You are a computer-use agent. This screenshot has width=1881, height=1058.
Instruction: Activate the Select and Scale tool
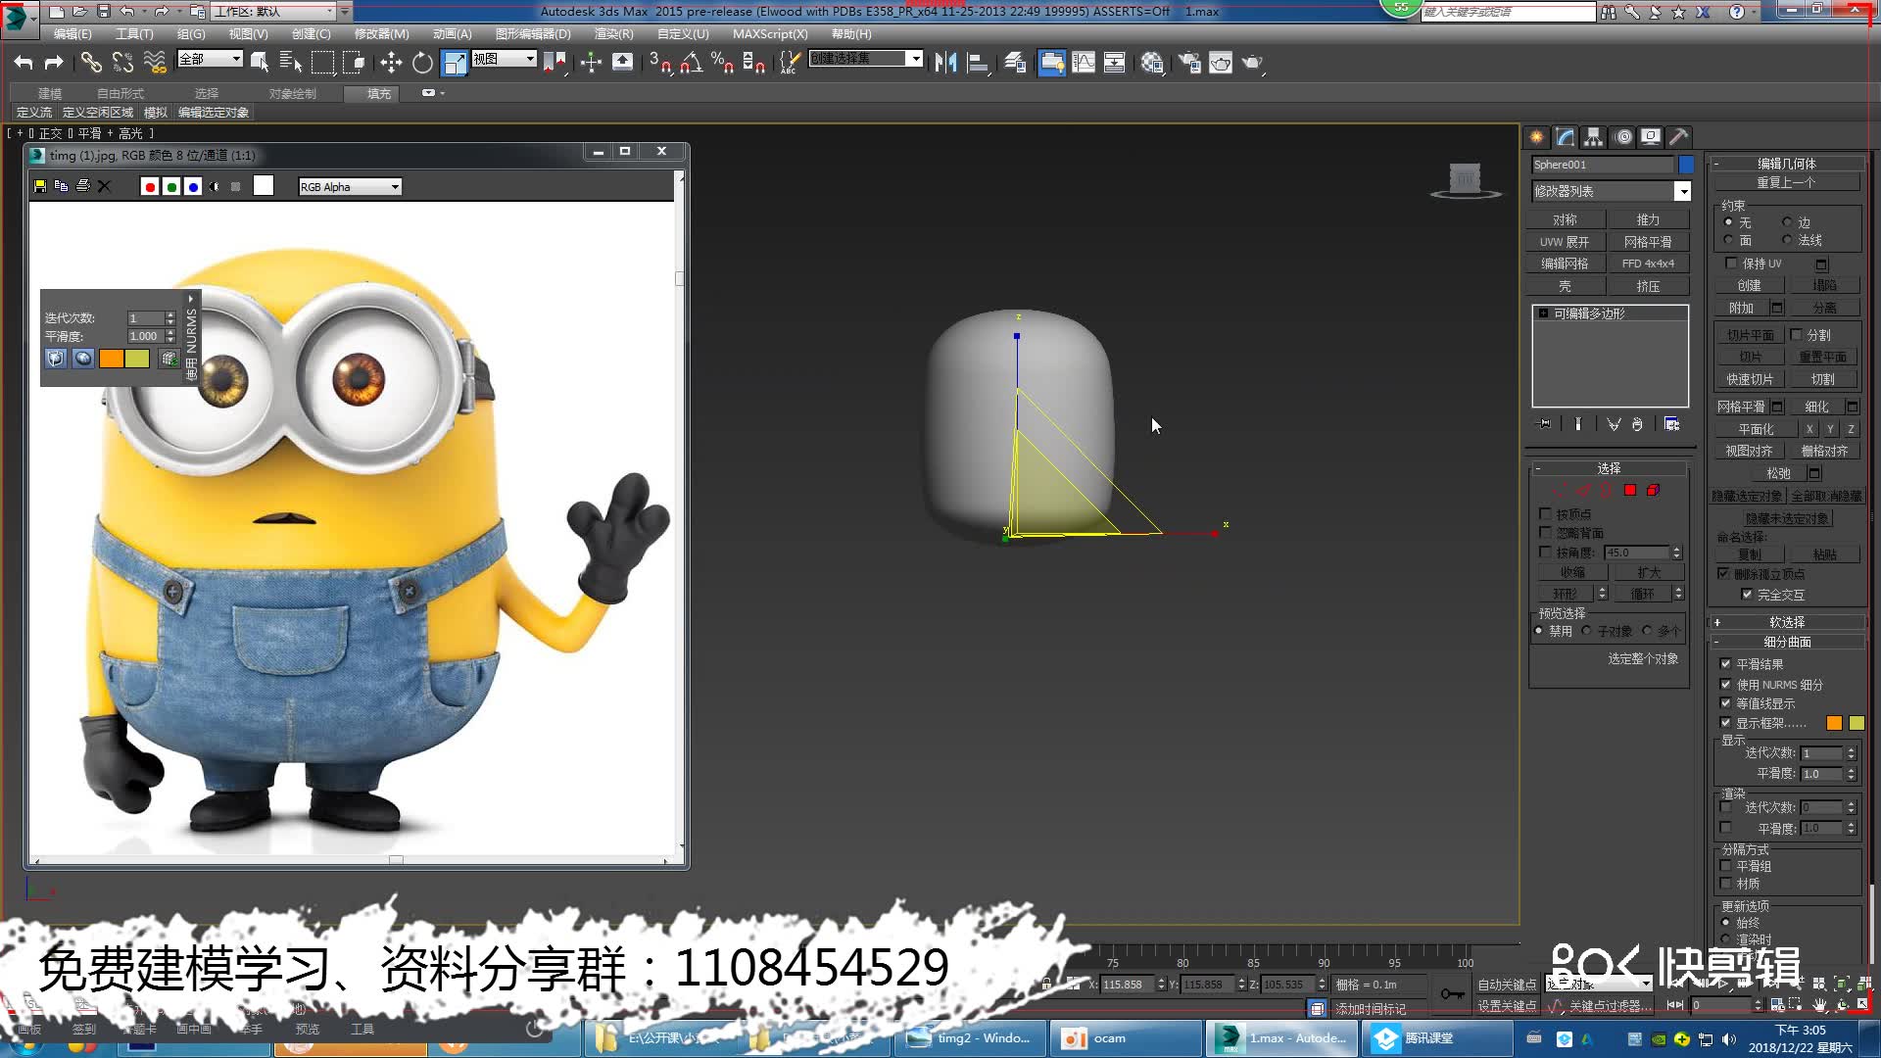click(455, 63)
